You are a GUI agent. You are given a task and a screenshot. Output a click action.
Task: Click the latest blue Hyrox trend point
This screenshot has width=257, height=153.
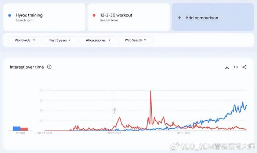[246, 106]
